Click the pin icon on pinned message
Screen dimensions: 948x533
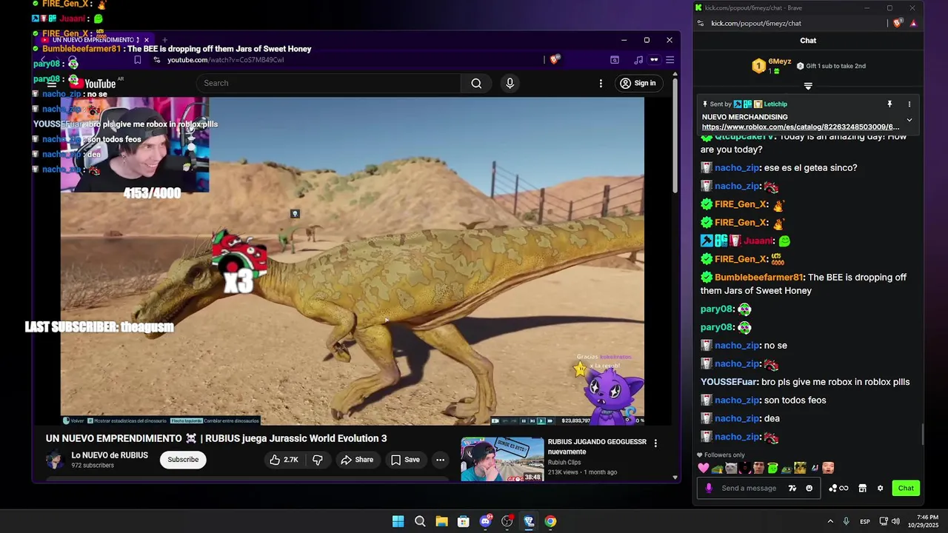[889, 104]
